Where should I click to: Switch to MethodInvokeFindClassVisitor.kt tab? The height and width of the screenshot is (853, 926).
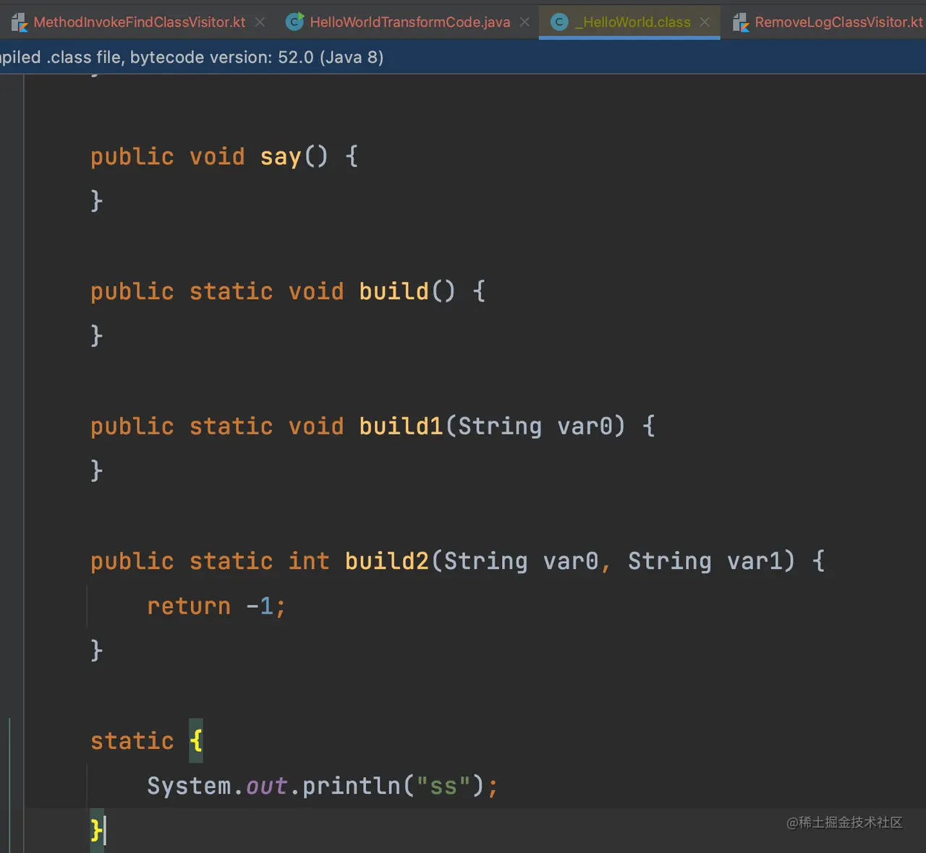pyautogui.click(x=139, y=22)
